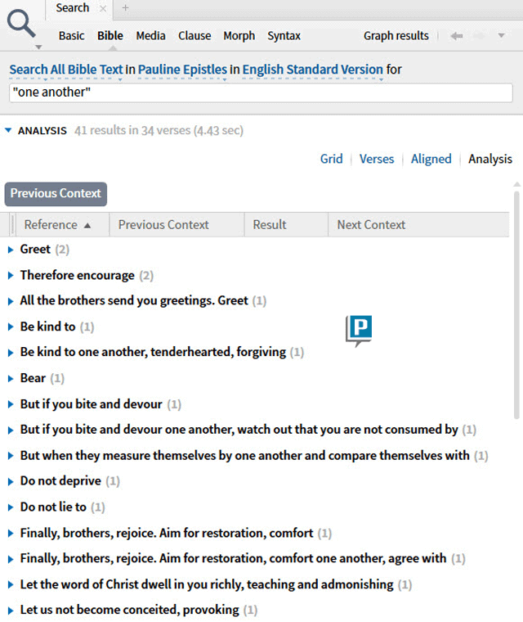Change the English Standard Version selection

312,70
